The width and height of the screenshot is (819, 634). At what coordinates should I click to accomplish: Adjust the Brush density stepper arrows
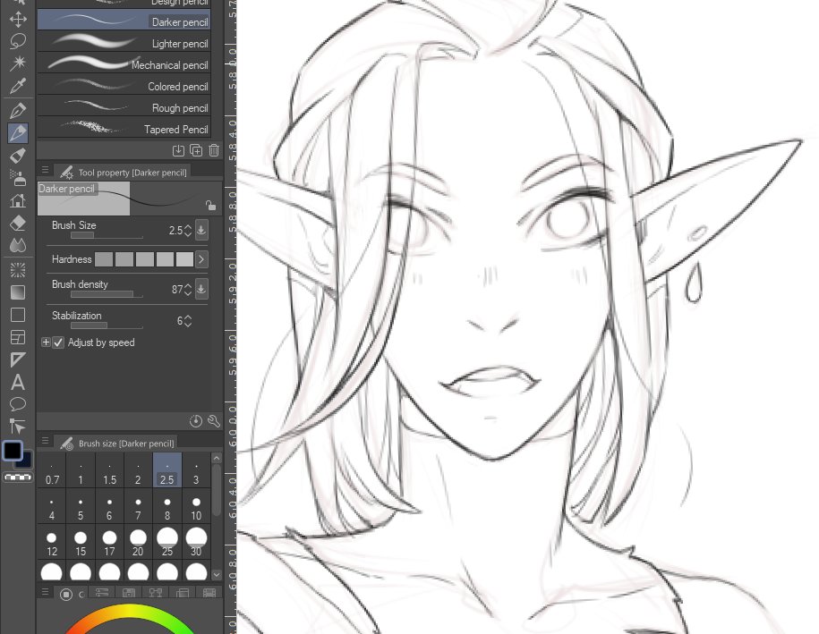(x=188, y=289)
